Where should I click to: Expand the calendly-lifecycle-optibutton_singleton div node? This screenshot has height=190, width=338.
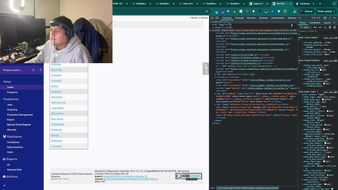(215, 104)
